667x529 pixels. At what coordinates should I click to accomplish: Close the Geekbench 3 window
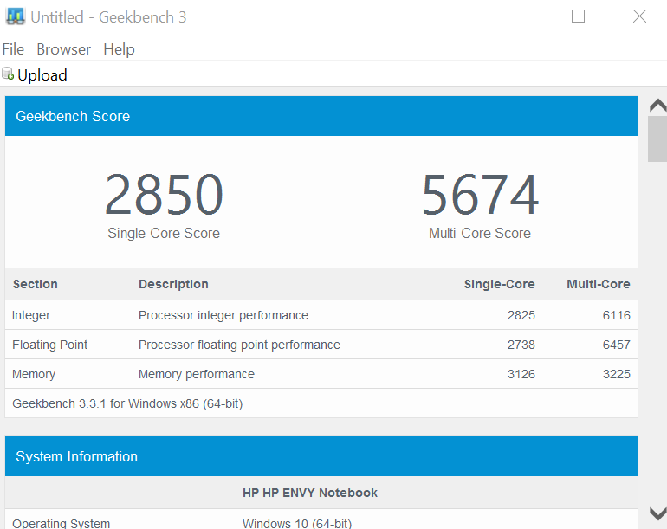tap(639, 16)
